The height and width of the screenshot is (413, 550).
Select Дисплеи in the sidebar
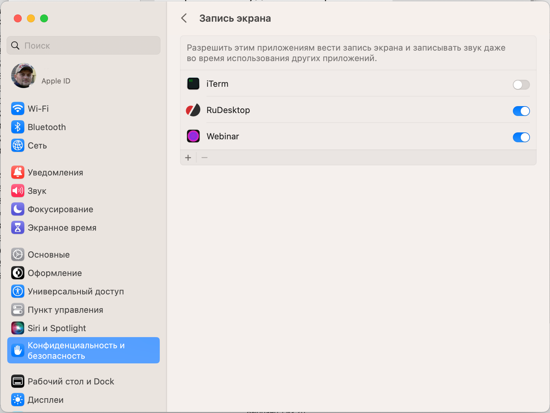pyautogui.click(x=84, y=400)
